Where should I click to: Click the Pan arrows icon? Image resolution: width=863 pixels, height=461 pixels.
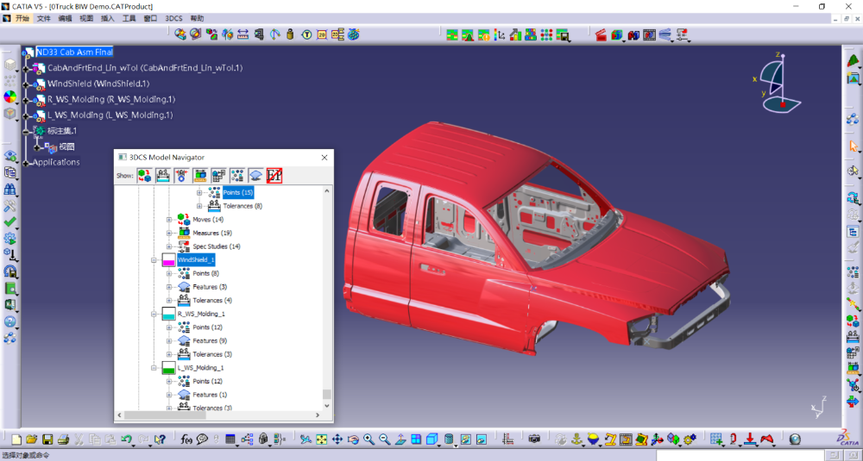337,439
